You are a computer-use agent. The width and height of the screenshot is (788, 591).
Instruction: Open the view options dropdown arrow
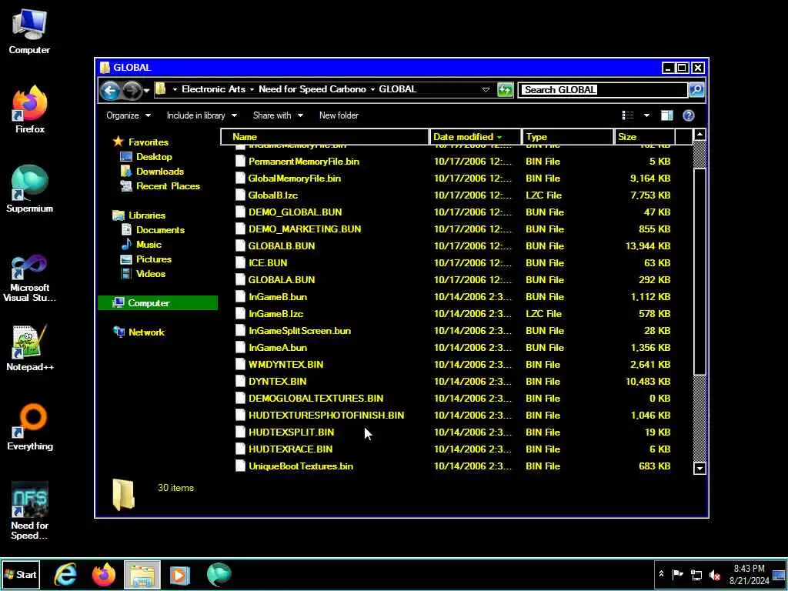pyautogui.click(x=646, y=115)
